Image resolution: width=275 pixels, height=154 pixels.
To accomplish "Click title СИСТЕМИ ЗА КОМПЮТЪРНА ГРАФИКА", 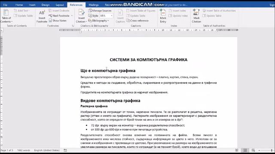I will [149, 60].
